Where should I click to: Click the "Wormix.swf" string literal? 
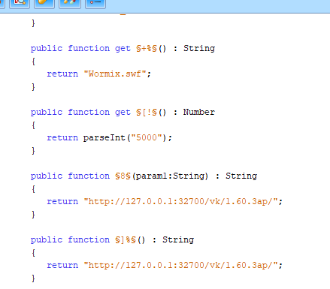[x=115, y=74]
